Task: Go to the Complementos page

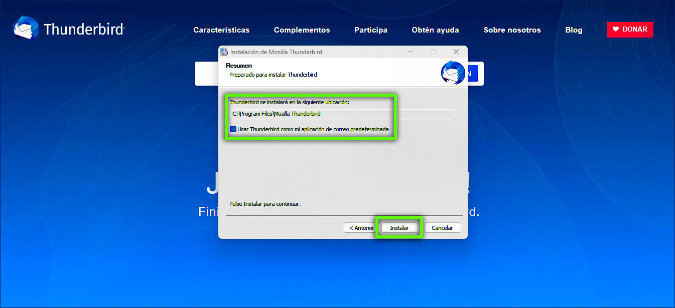Action: point(302,30)
